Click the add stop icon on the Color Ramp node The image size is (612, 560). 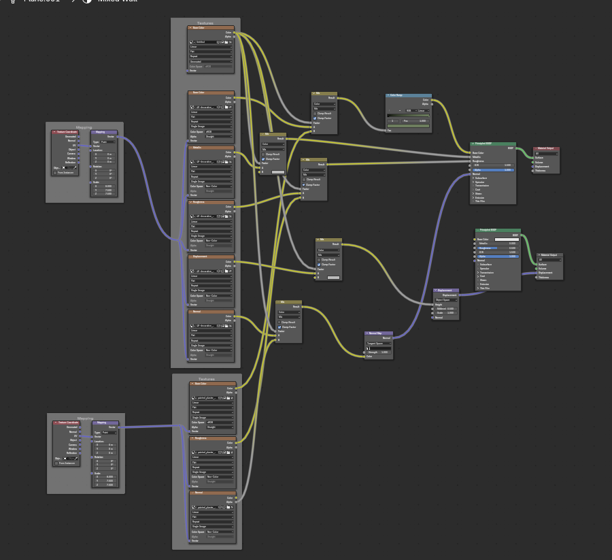389,110
